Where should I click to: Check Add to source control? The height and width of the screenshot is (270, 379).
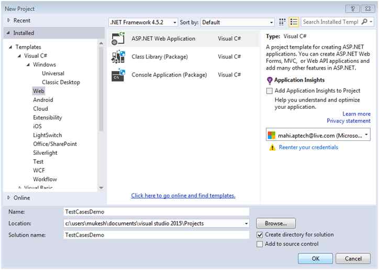click(260, 244)
